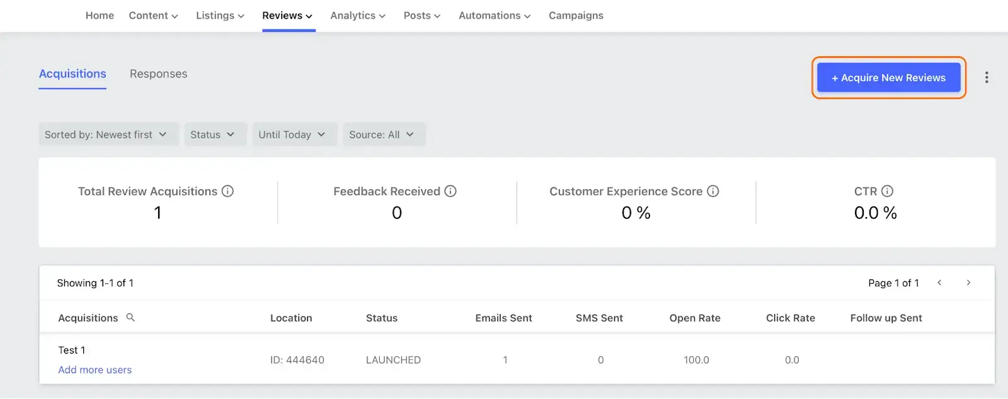1008x399 pixels.
Task: Open the Campaigns page
Action: point(576,16)
